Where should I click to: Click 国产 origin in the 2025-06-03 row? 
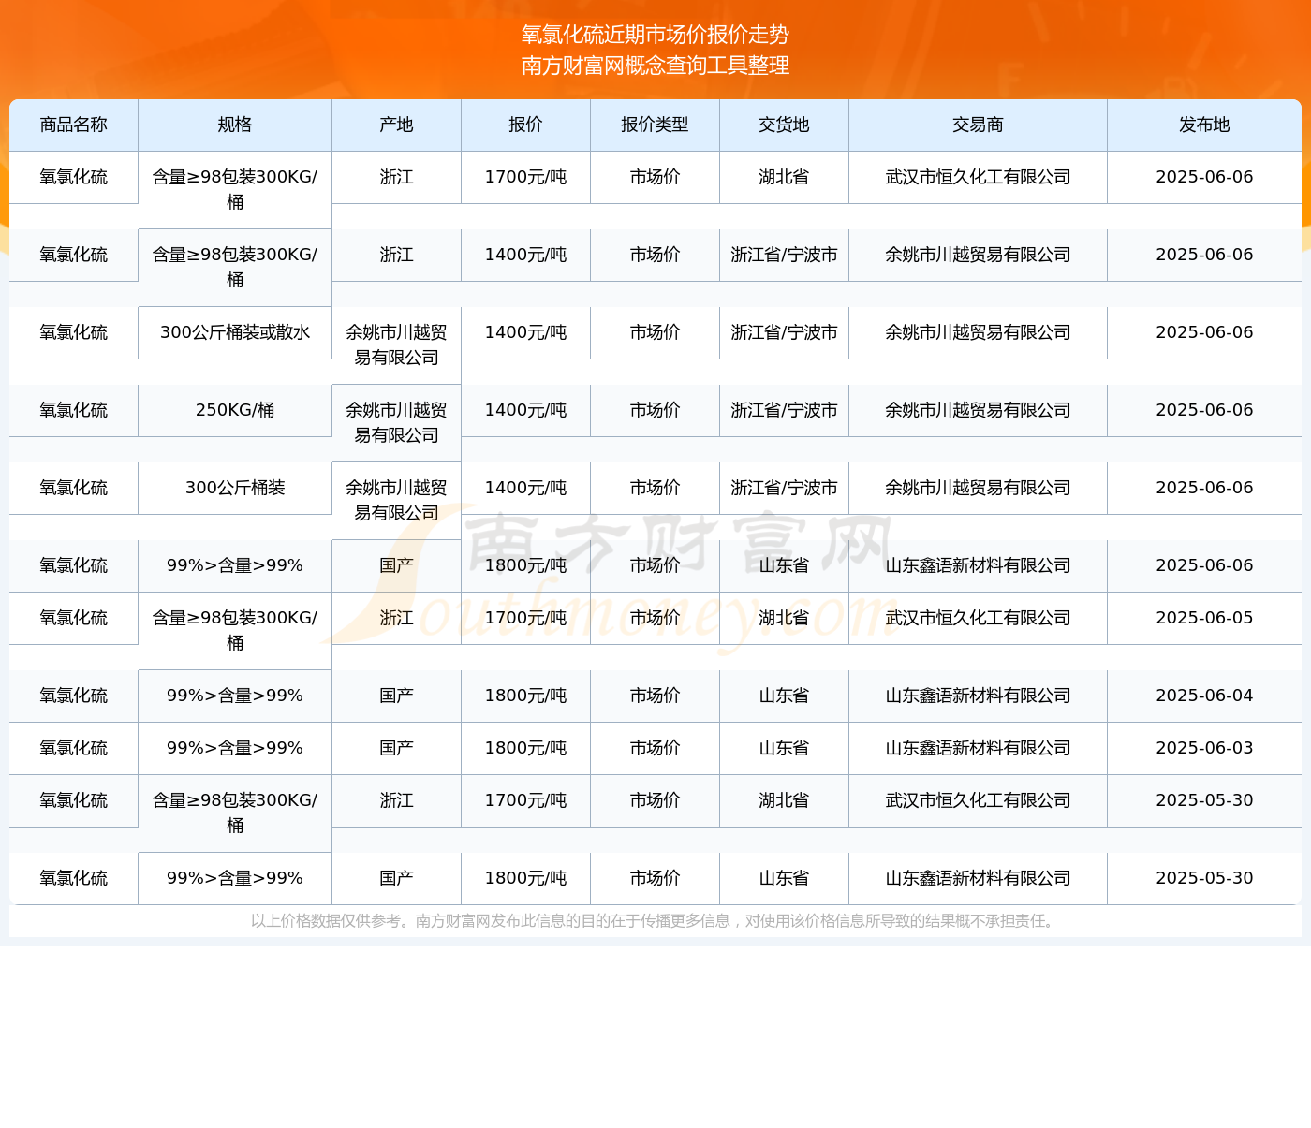pyautogui.click(x=397, y=748)
